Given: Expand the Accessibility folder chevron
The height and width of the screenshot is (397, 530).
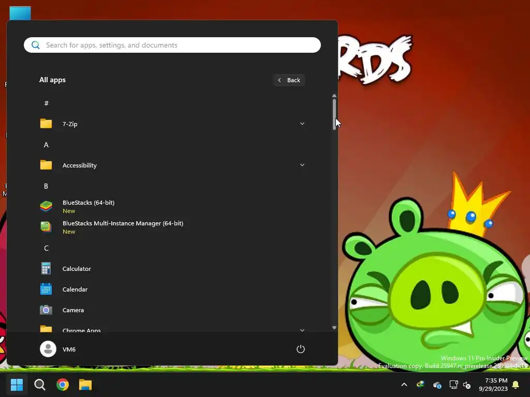Looking at the screenshot, I should 302,165.
